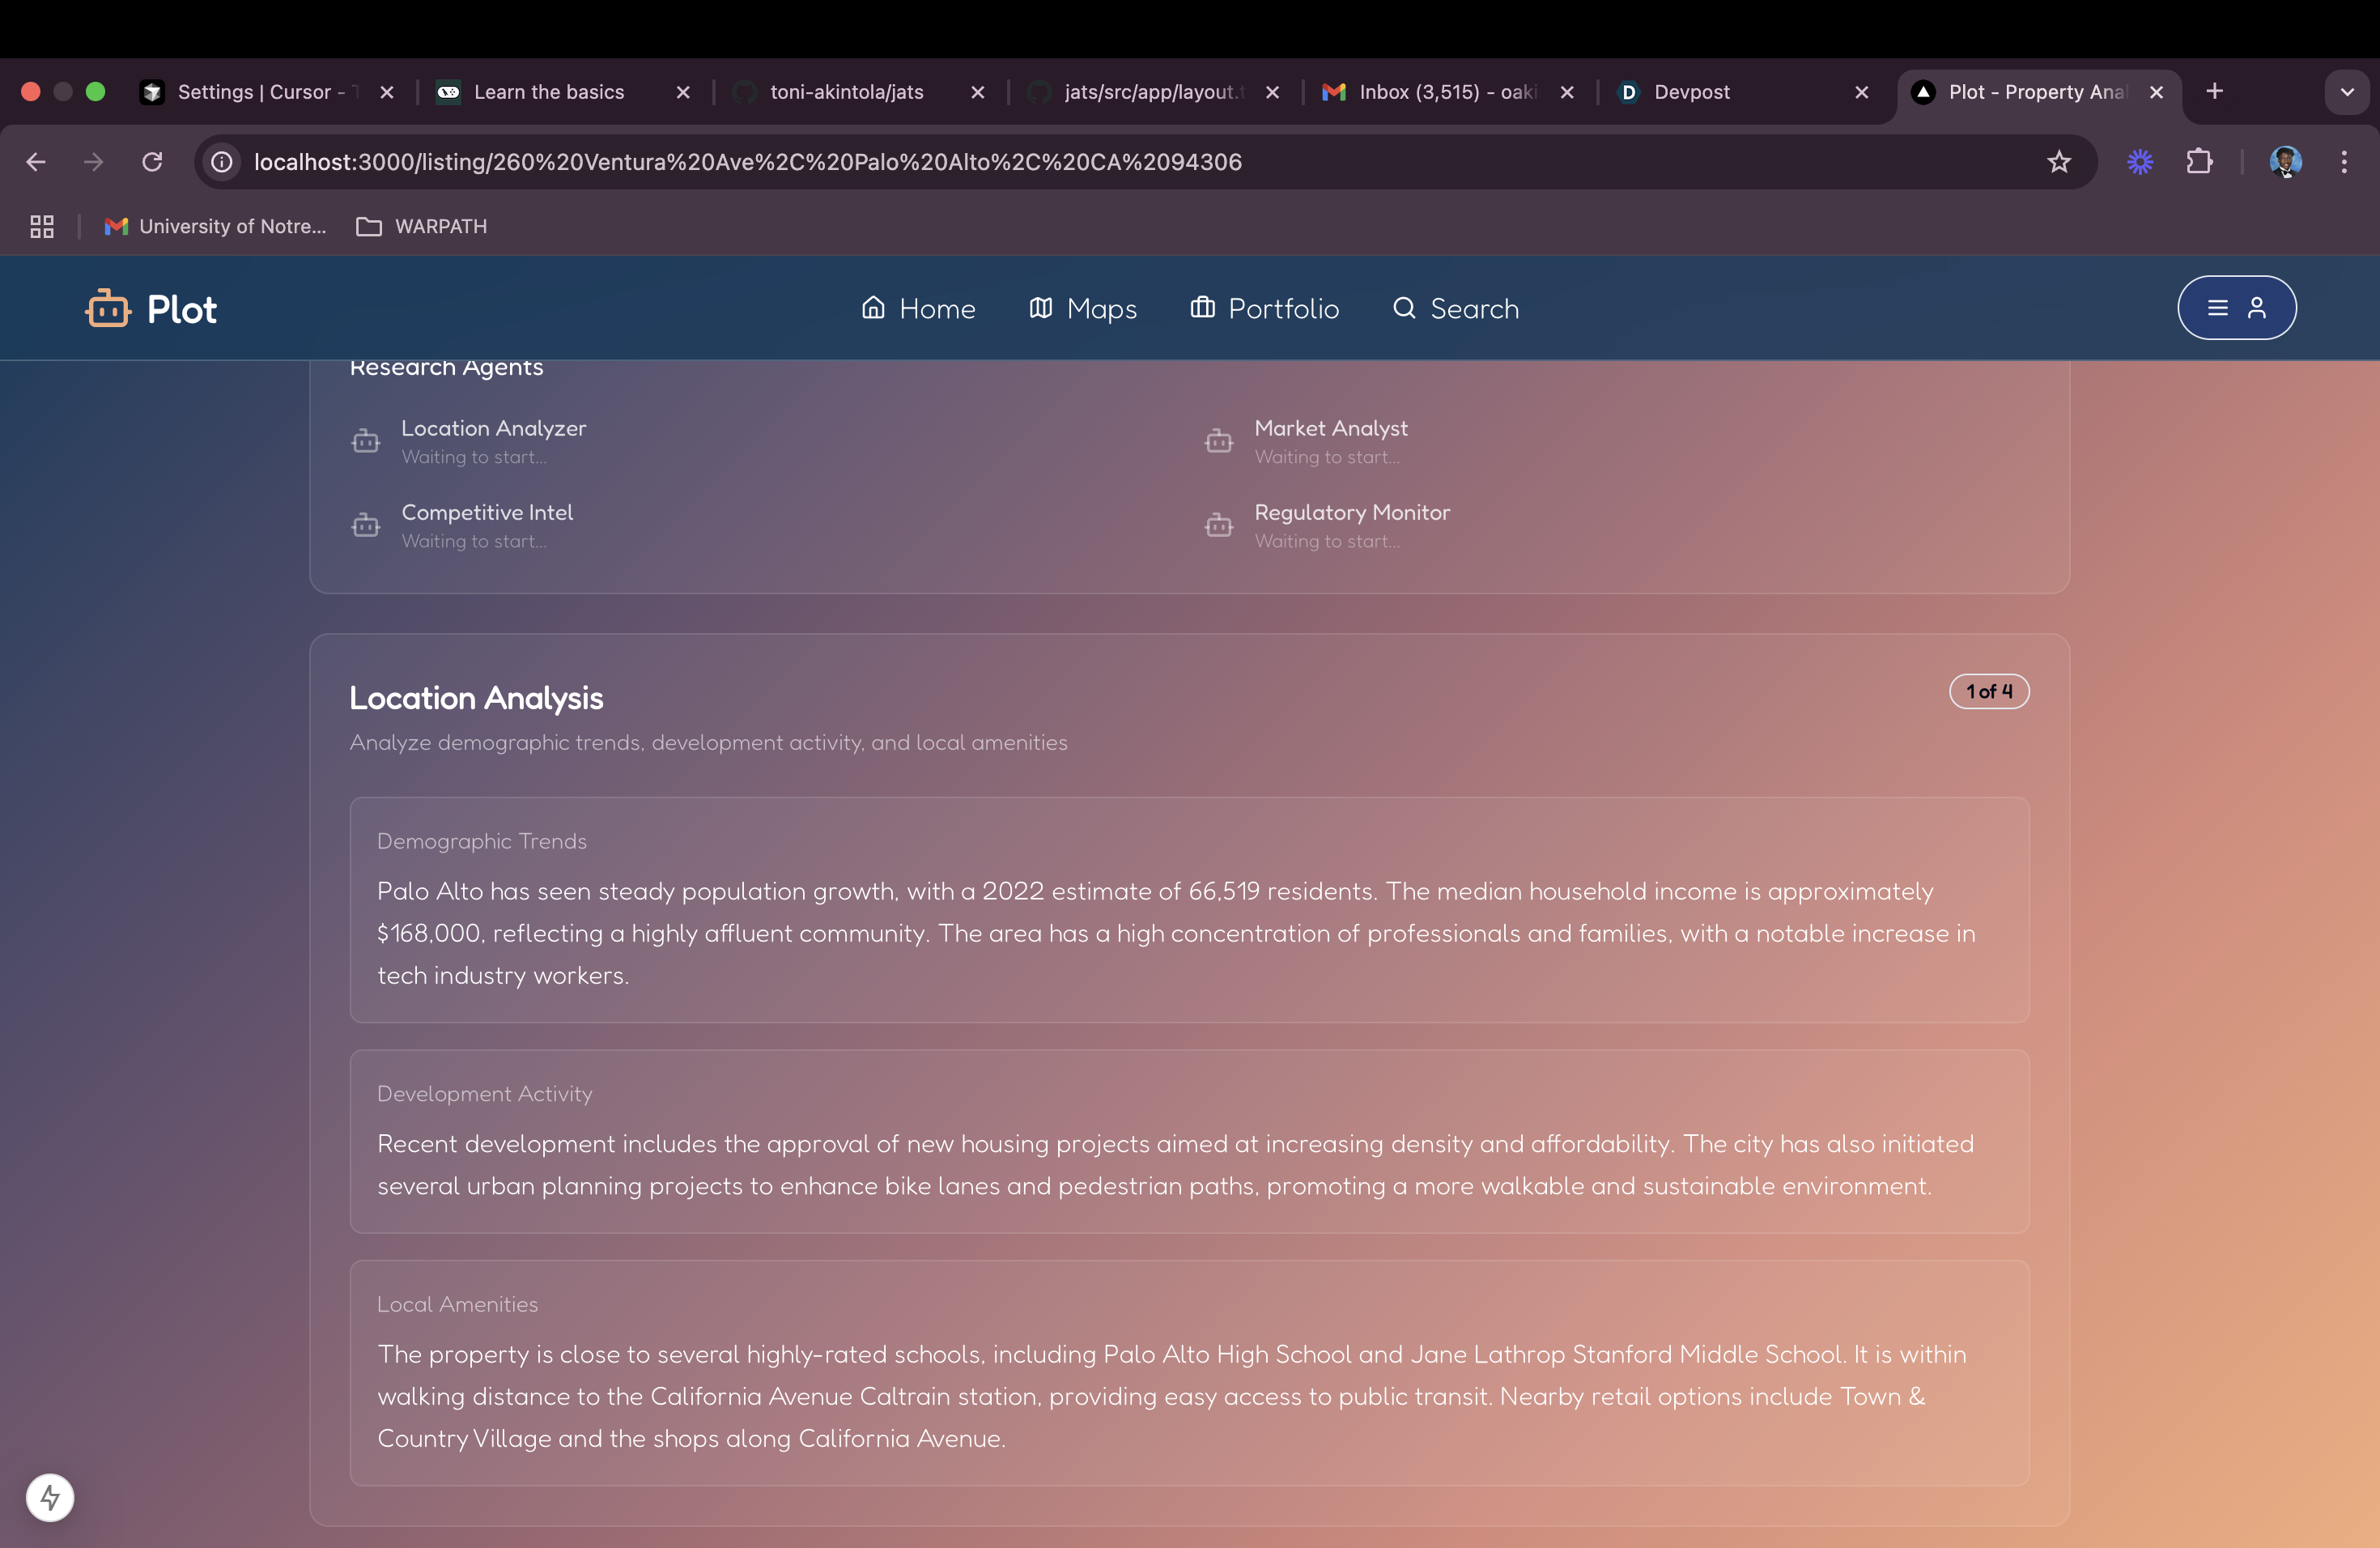Click the Market Analyst robot icon
Viewport: 2380px width, 1548px height.
point(1219,441)
